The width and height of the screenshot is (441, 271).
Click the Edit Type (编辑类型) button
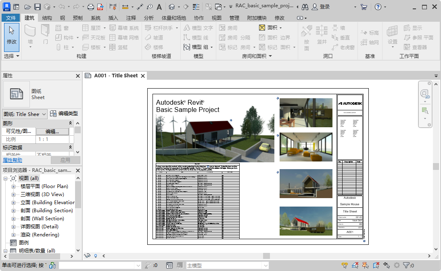coord(64,114)
